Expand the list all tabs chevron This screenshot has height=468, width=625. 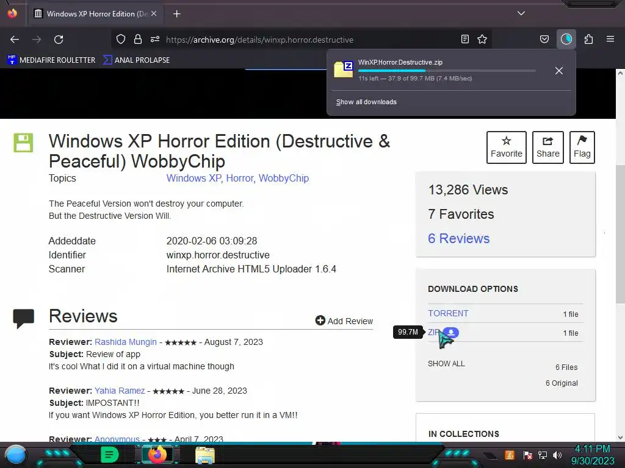tap(521, 13)
